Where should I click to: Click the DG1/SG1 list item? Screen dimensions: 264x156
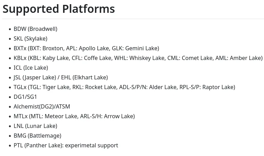(25, 97)
